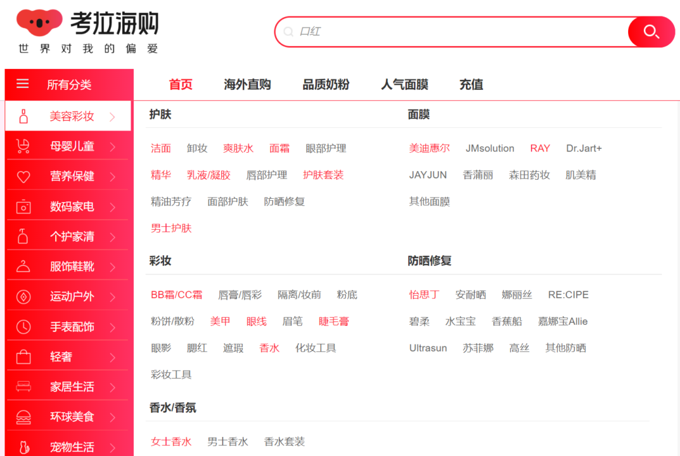Click the sports icon next to 运动户外
680x456 pixels.
pyautogui.click(x=23, y=297)
